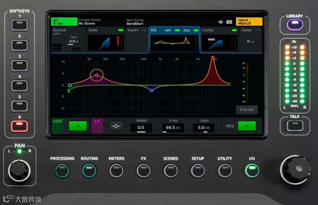Viewport: 318px width, 205px height.
Task: Open the Insert processing tab
Action: pyautogui.click(x=137, y=40)
